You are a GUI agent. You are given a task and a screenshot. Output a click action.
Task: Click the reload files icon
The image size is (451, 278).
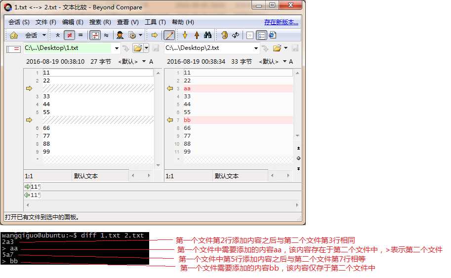tap(236, 35)
